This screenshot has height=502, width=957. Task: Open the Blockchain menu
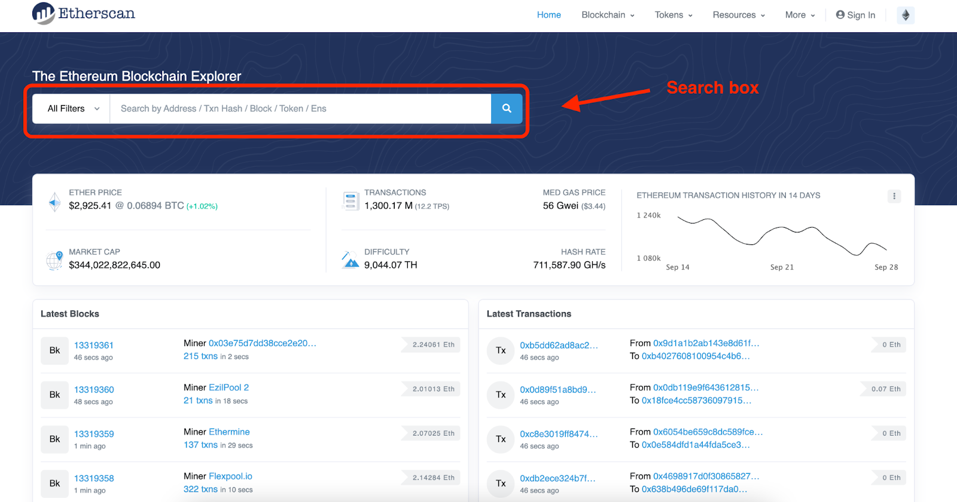[608, 15]
